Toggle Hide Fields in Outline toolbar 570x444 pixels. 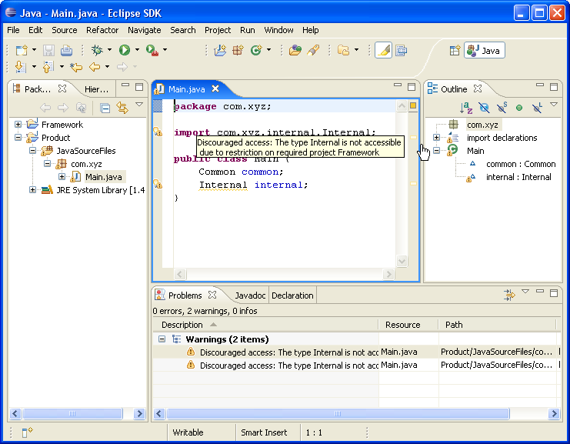click(484, 108)
